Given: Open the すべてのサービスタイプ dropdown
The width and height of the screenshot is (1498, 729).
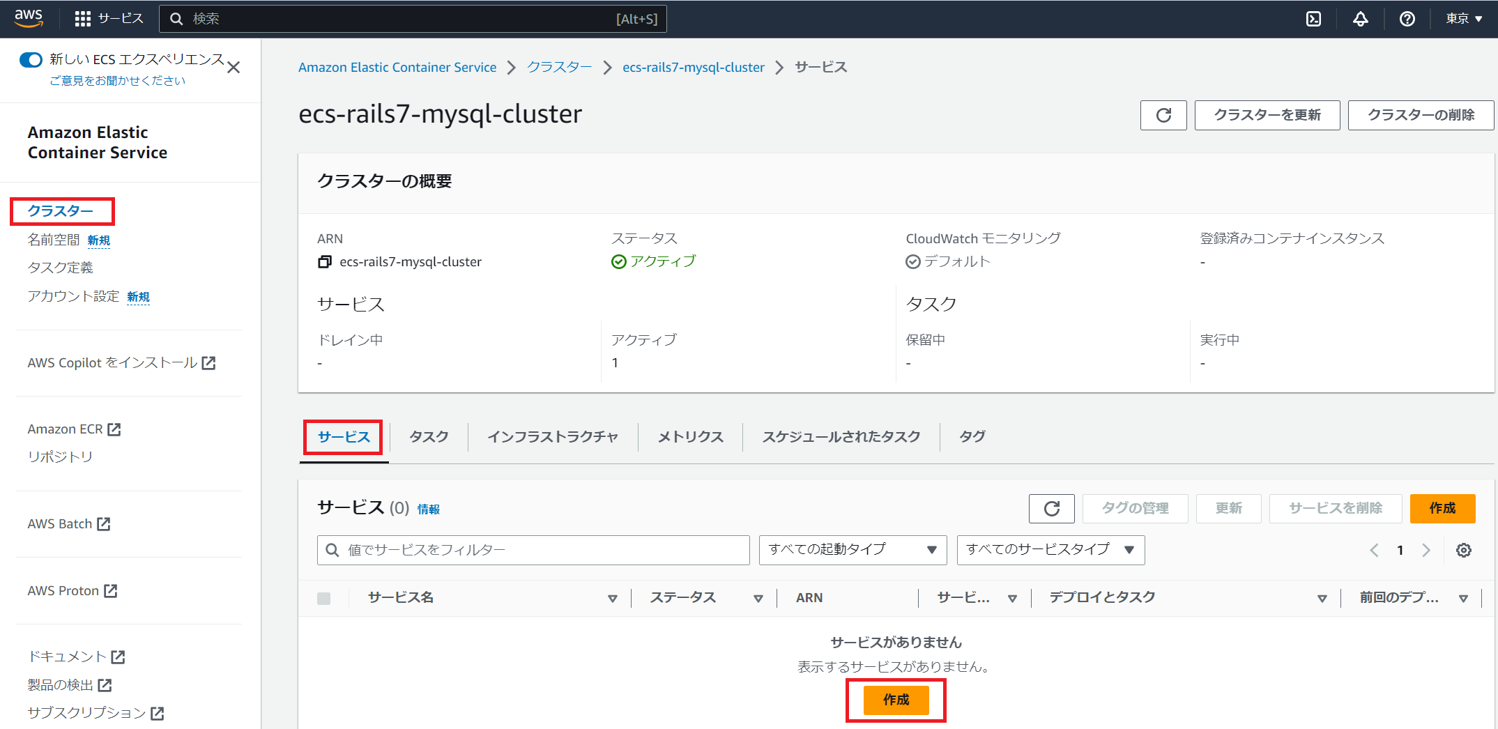Looking at the screenshot, I should coord(1050,550).
